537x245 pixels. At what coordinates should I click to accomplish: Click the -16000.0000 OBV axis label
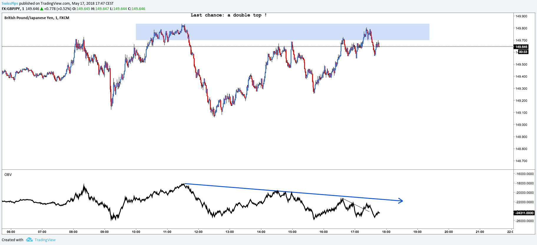[524, 174]
